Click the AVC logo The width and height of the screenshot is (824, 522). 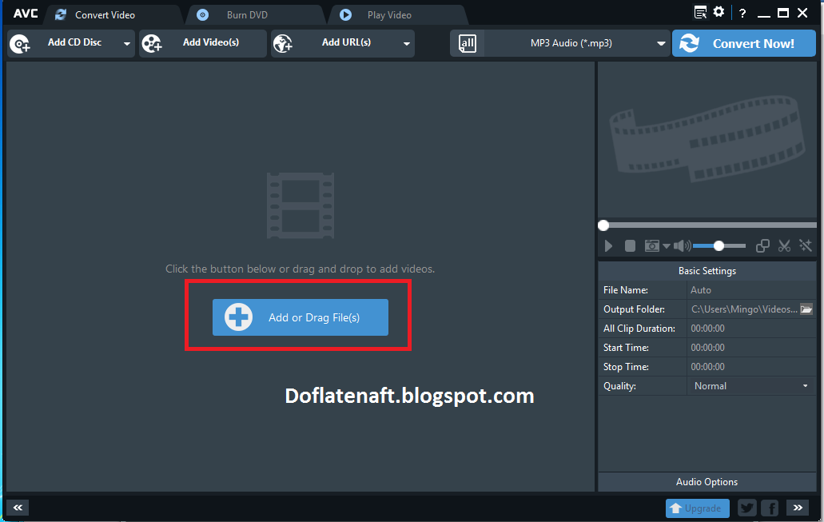click(26, 14)
